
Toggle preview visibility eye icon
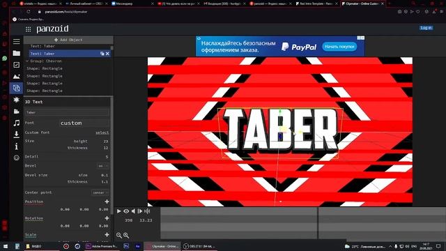126,211
